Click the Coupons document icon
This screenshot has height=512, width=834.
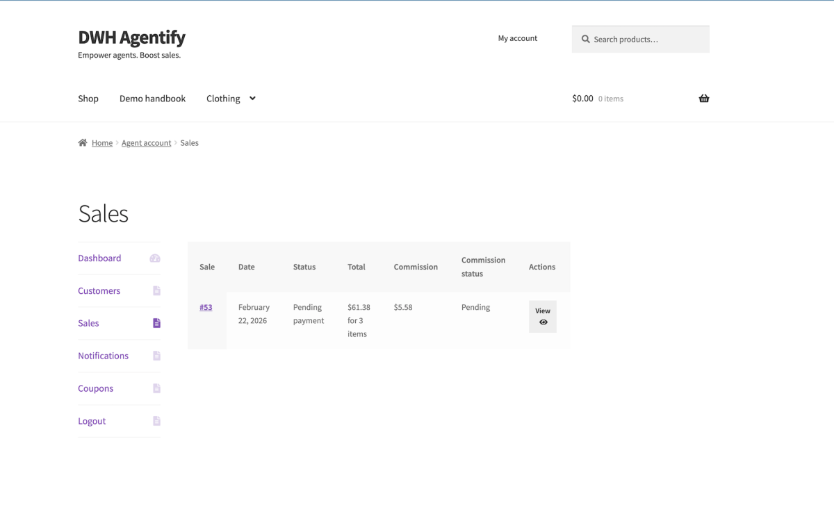pyautogui.click(x=156, y=388)
